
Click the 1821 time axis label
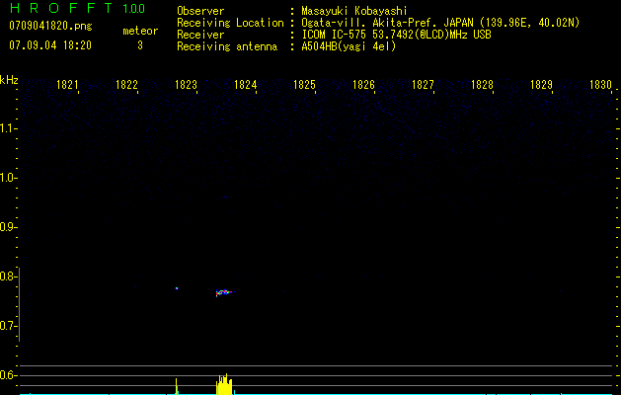[67, 85]
